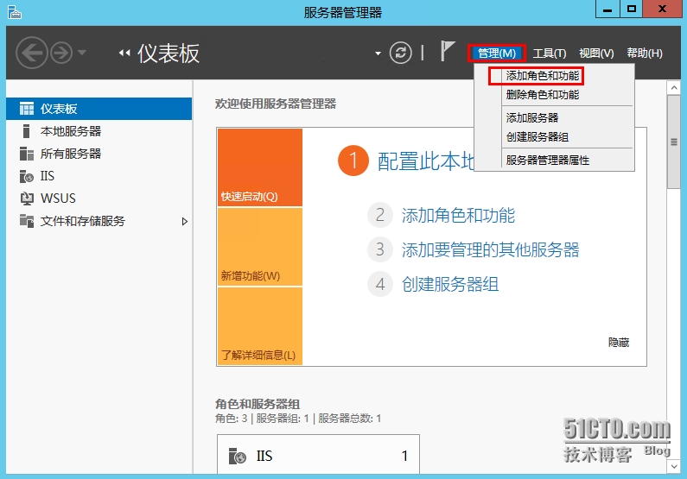Click the forward navigation arrow

click(x=61, y=53)
